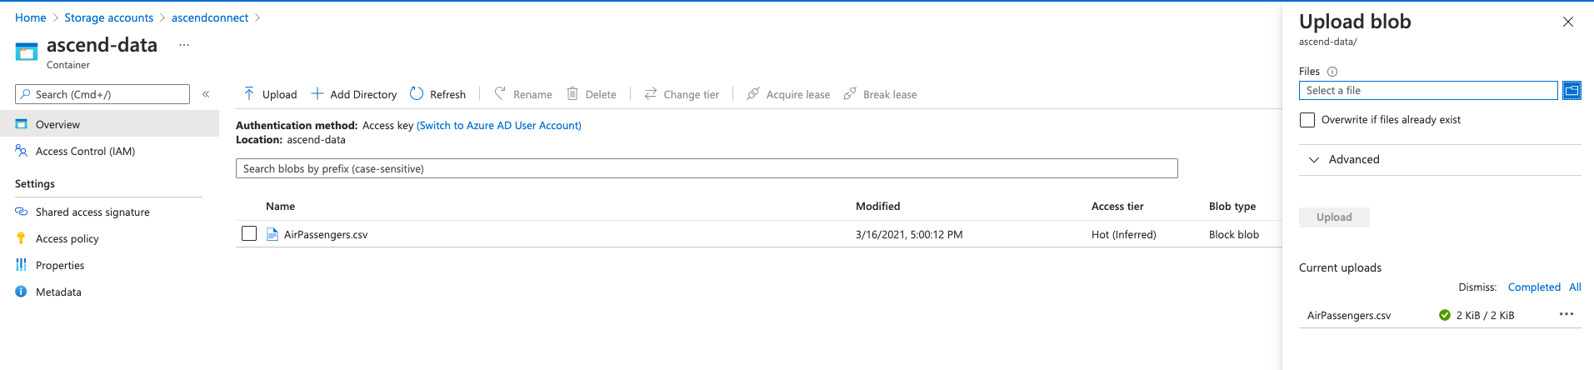Expand the Advanced section
1594x370 pixels.
click(x=1440, y=160)
